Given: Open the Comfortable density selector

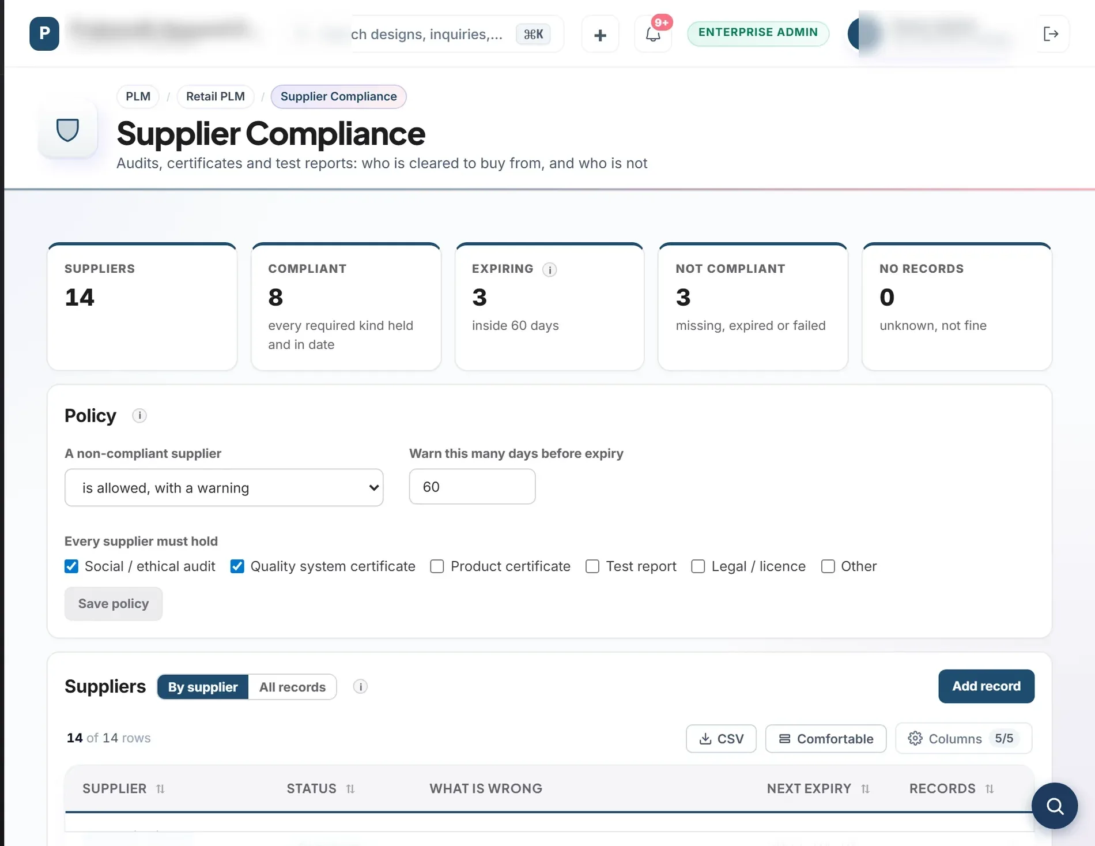Looking at the screenshot, I should pyautogui.click(x=825, y=738).
